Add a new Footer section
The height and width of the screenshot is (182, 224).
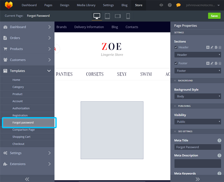208,63
